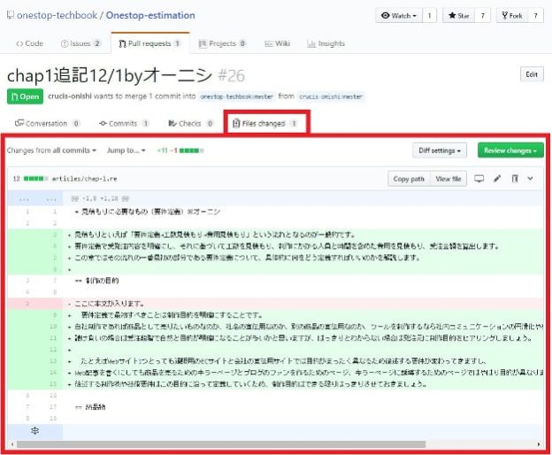Click the right arrow of horizontal scrollbar
The width and height of the screenshot is (552, 455).
[539, 444]
